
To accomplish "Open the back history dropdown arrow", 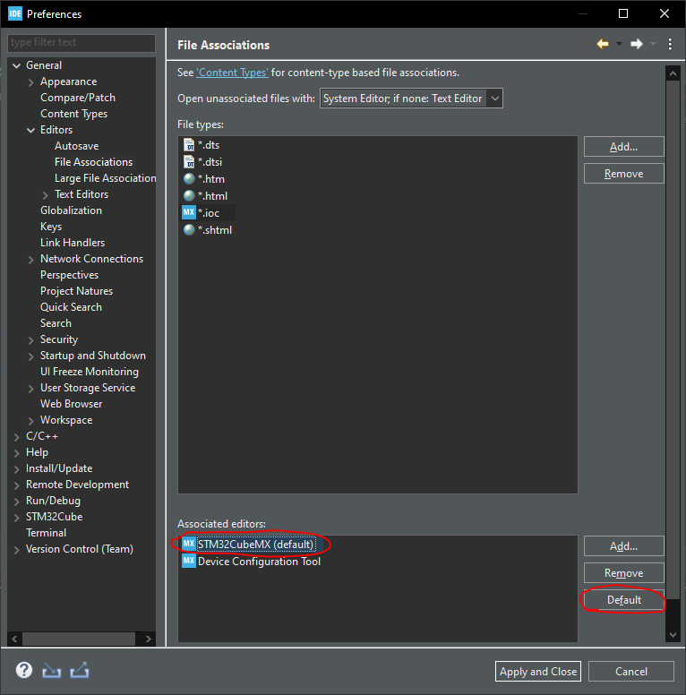I will point(619,44).
